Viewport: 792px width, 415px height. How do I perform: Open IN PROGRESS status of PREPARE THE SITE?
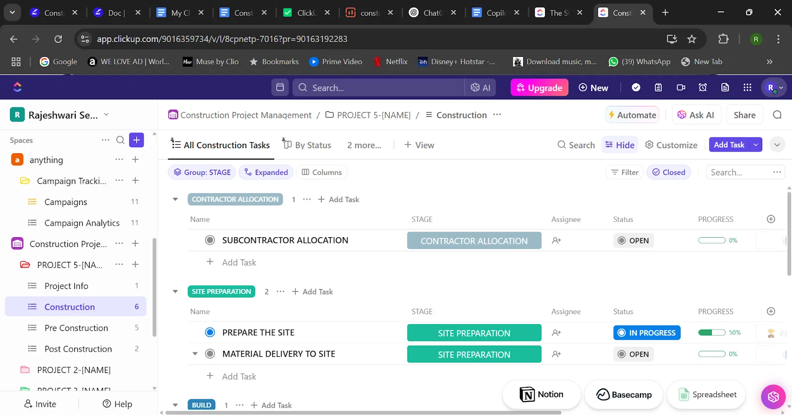pos(646,332)
